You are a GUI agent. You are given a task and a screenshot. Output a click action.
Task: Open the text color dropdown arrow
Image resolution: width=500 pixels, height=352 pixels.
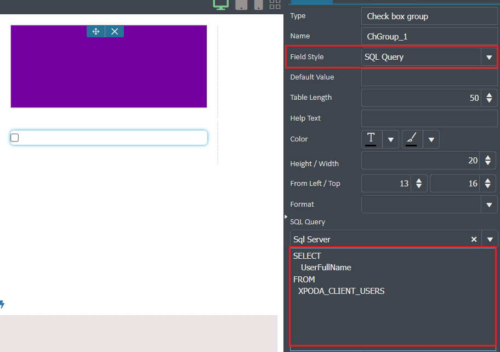[390, 139]
